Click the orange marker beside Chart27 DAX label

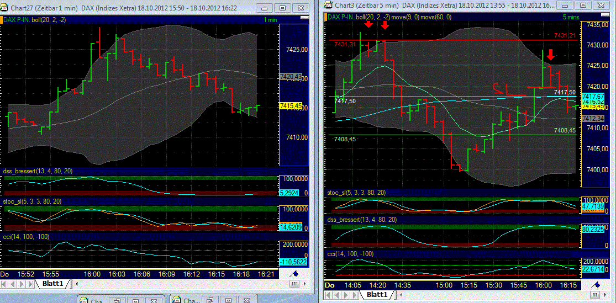[2, 19]
